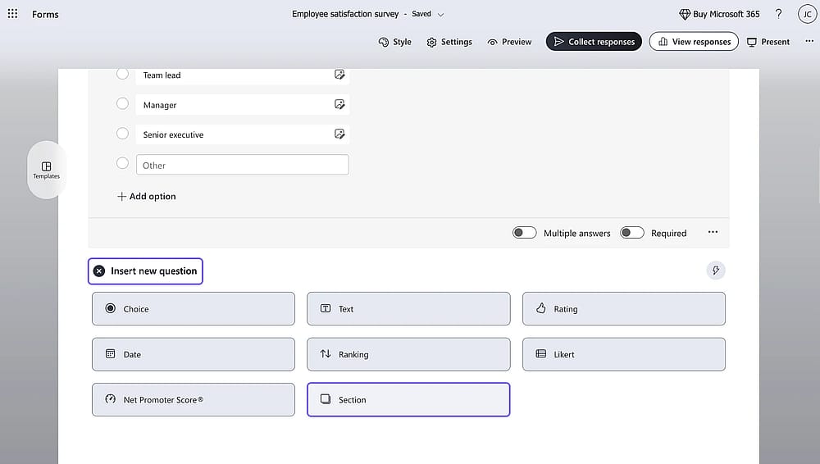Open question more options ellipsis
The height and width of the screenshot is (464, 820).
click(713, 232)
